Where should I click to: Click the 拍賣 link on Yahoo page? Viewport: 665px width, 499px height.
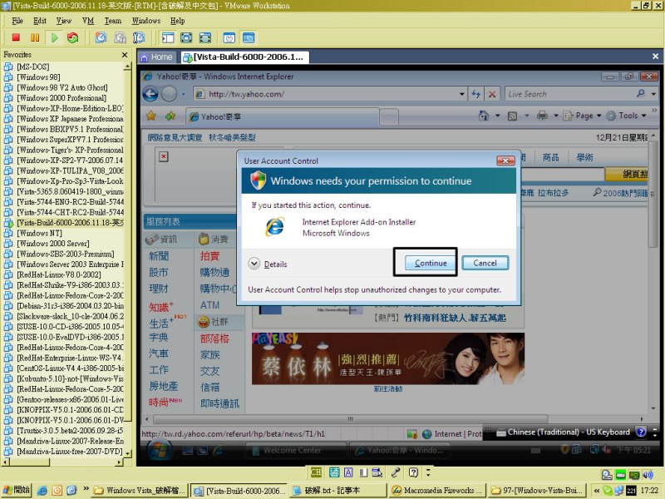(210, 256)
